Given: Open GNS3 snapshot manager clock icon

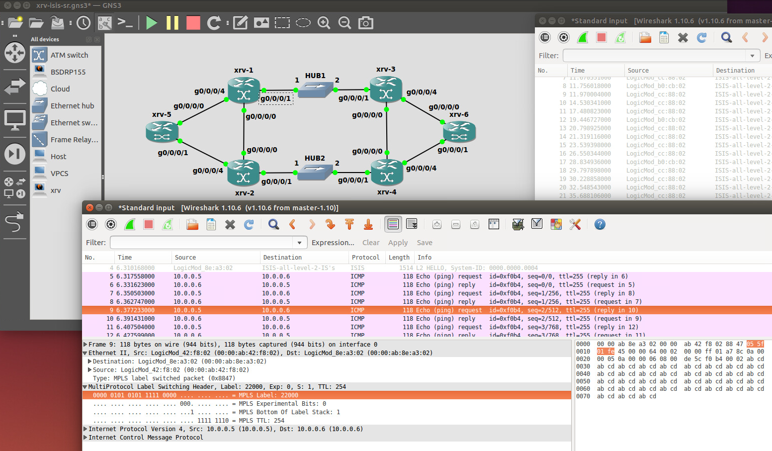Looking at the screenshot, I should pos(84,23).
